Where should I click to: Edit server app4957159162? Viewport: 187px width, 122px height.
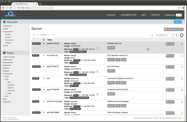pyautogui.click(x=170, y=44)
